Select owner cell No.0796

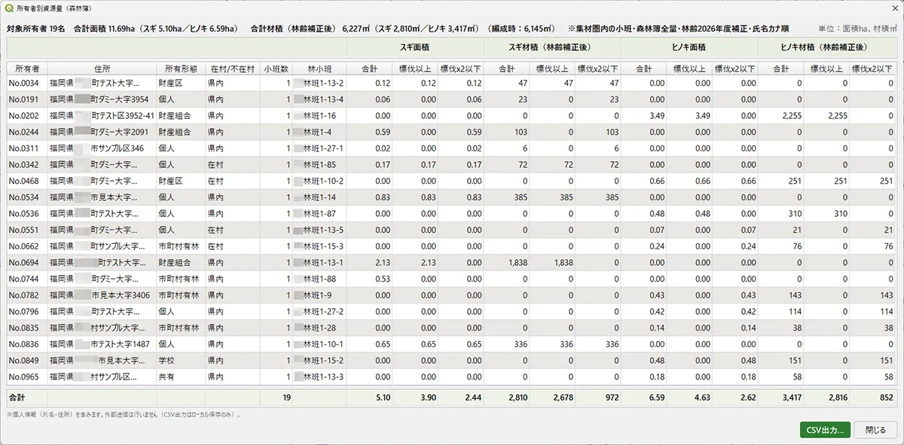(26, 312)
